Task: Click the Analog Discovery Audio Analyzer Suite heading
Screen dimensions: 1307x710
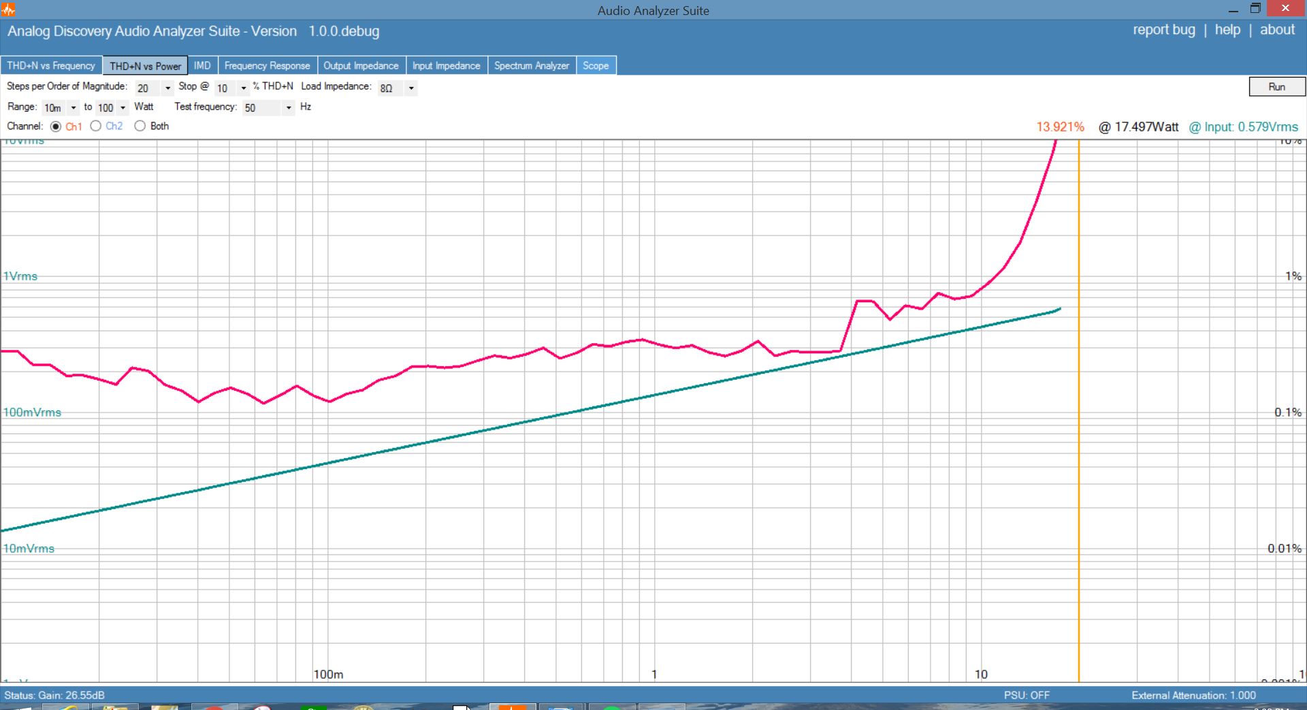Action: (x=193, y=31)
